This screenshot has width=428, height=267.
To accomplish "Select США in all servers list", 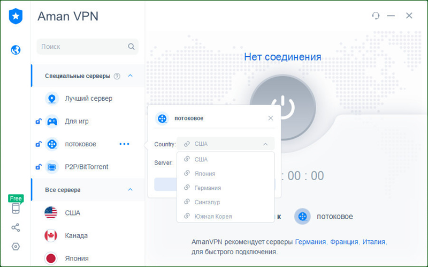I will tap(88, 213).
